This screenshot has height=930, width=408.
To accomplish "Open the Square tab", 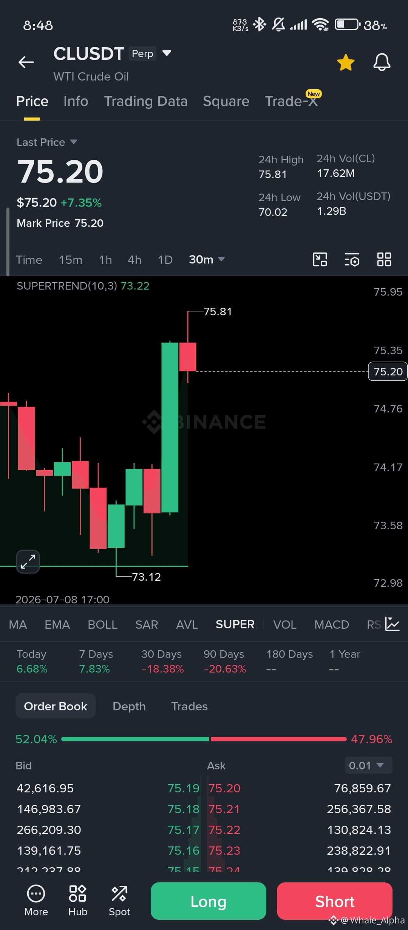I will 226,101.
